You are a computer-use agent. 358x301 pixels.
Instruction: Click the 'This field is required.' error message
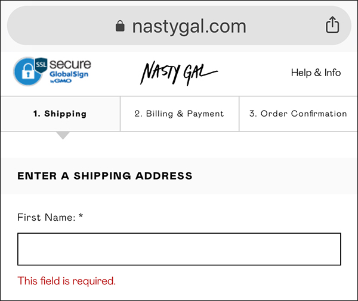[x=66, y=281]
